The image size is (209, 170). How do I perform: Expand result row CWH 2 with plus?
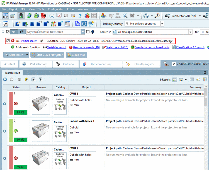[x=4, y=158]
